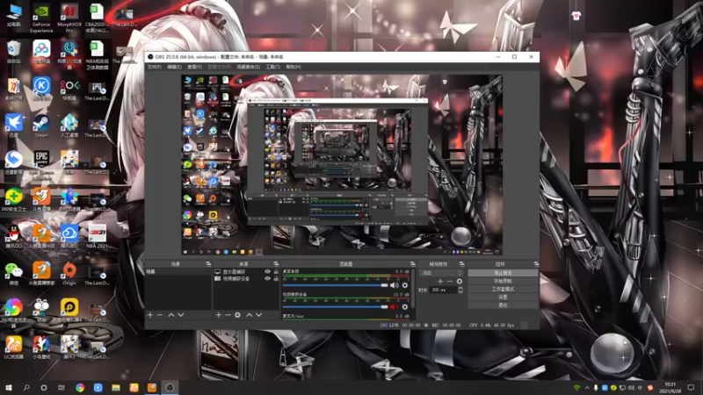
Task: Open video capture device audio gear in mixer
Action: point(405,307)
